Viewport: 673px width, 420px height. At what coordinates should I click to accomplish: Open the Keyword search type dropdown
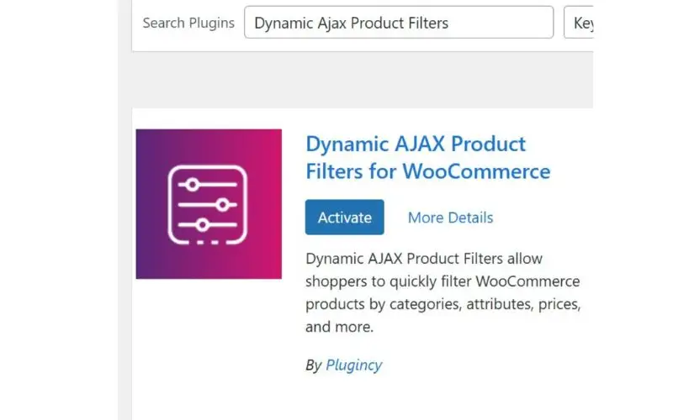(580, 23)
